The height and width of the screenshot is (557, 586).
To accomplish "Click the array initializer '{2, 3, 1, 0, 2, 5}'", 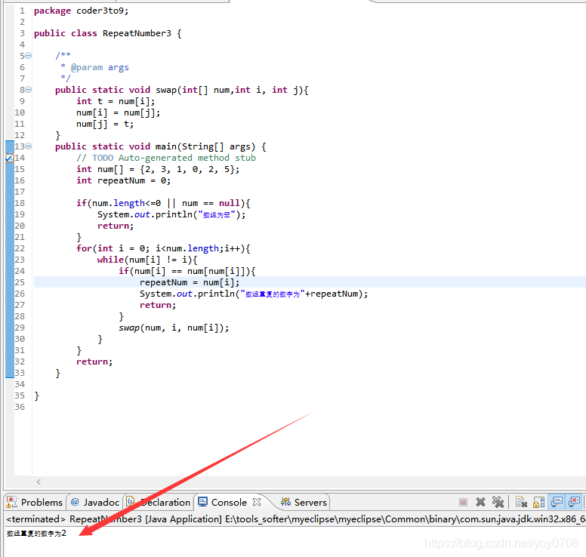I will [187, 169].
